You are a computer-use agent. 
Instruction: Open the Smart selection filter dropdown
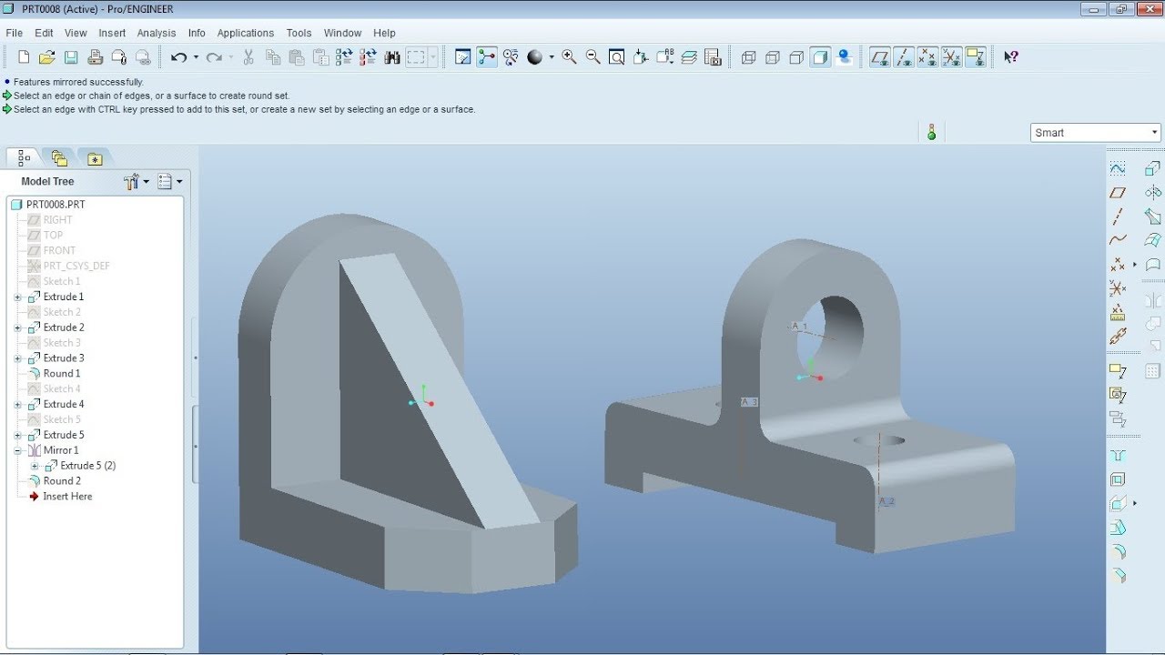pyautogui.click(x=1096, y=133)
